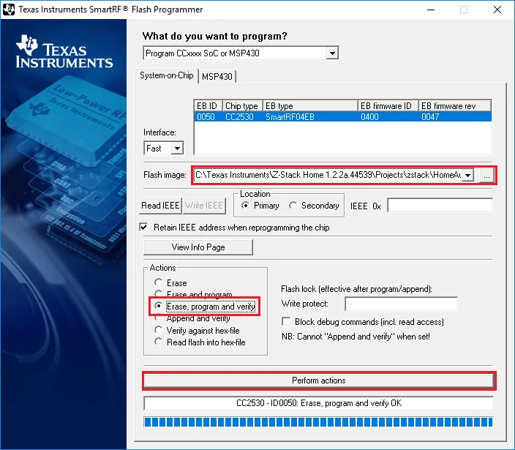Click the Write protect input field
The width and height of the screenshot is (515, 450).
click(401, 304)
